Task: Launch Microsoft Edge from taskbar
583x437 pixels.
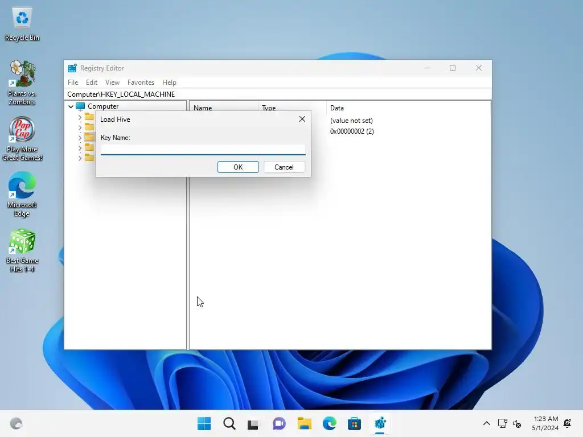Action: (330, 423)
